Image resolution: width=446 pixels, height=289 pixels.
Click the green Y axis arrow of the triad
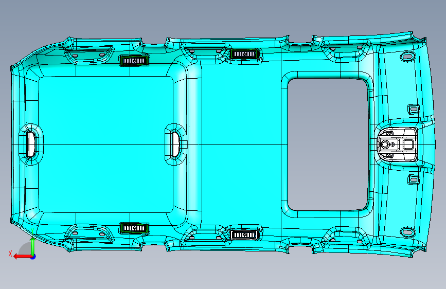(33, 246)
